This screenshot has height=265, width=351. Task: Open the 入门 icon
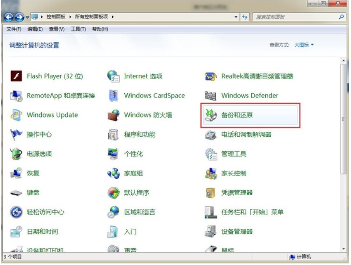pos(113,232)
